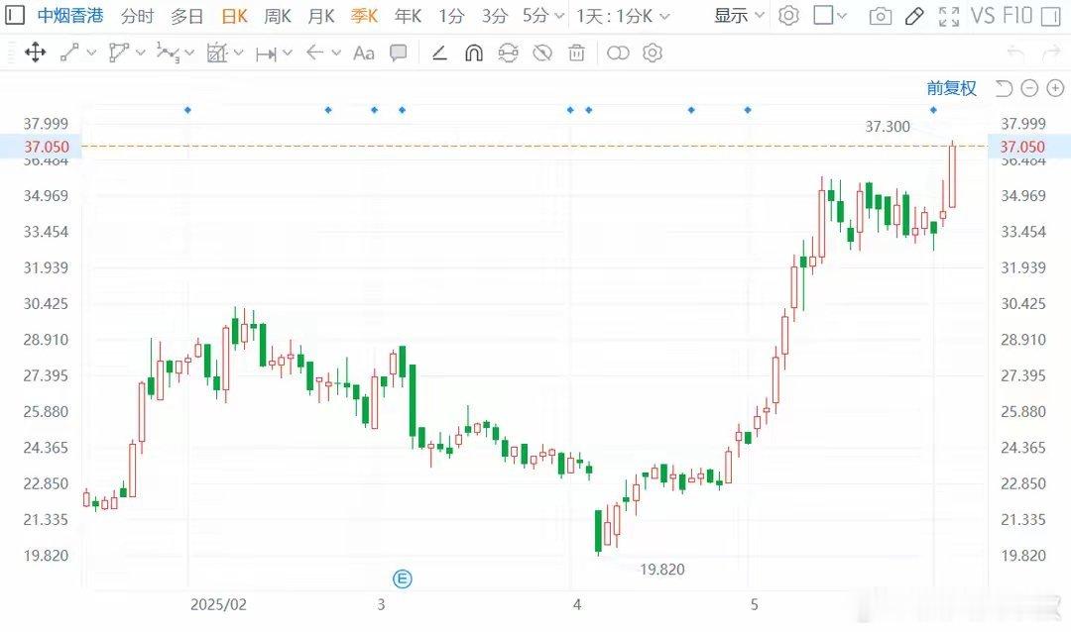The width and height of the screenshot is (1071, 632).
Task: Toggle the right sidebar panel icon
Action: tap(1050, 17)
